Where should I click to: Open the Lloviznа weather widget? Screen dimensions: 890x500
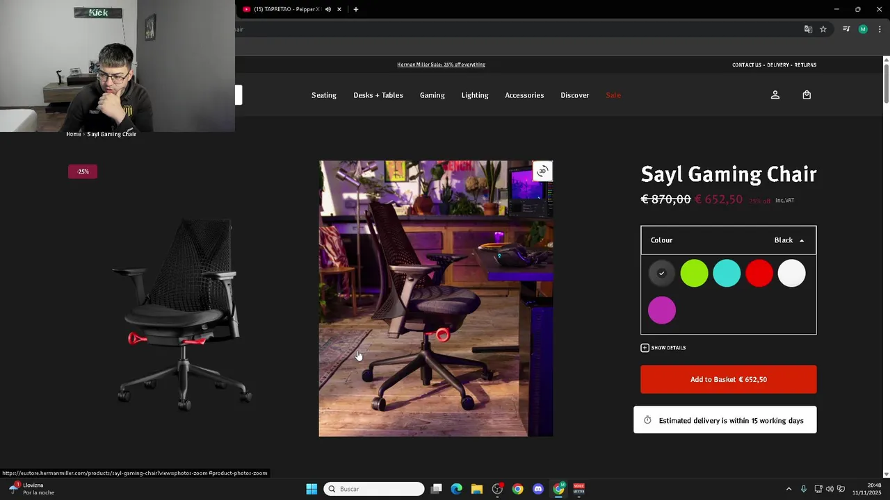point(31,489)
